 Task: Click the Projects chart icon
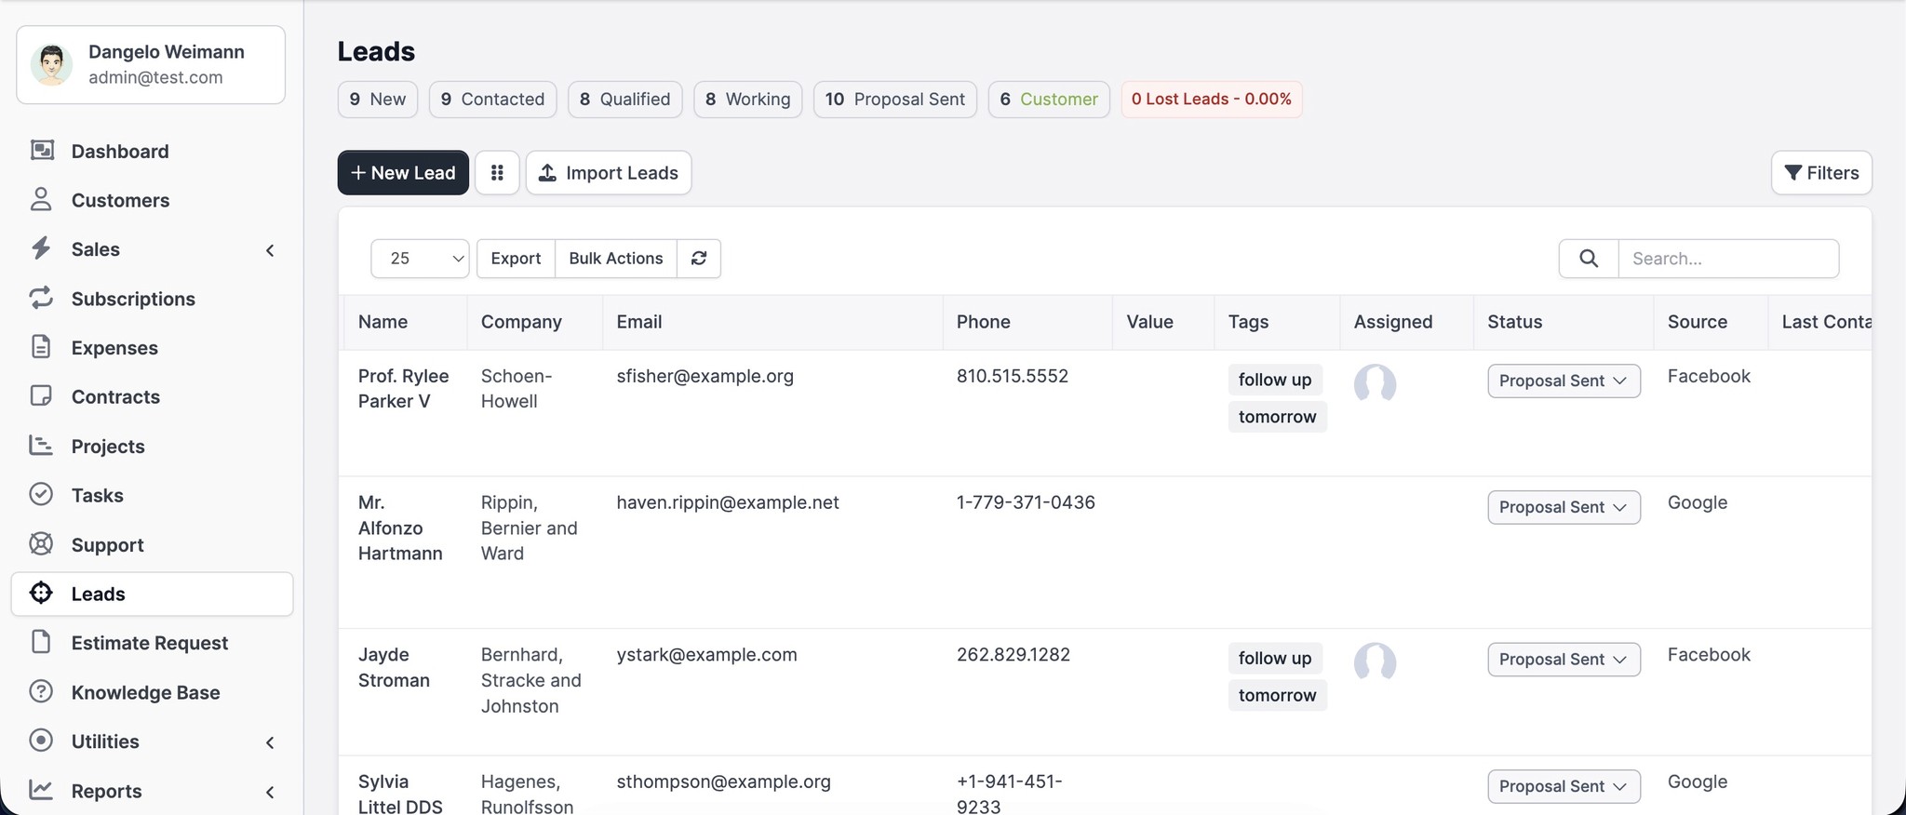[41, 446]
